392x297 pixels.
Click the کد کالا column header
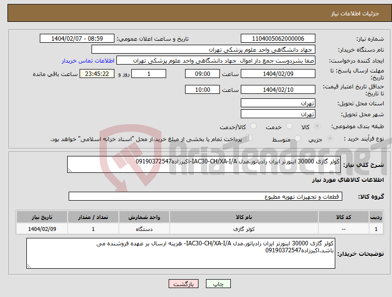(x=344, y=217)
